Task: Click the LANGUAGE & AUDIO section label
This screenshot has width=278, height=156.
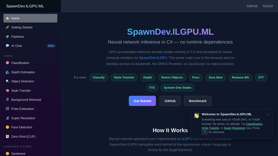Action: [17, 147]
